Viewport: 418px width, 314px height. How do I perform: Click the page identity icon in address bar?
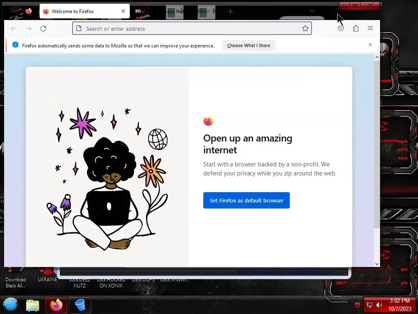tap(79, 28)
